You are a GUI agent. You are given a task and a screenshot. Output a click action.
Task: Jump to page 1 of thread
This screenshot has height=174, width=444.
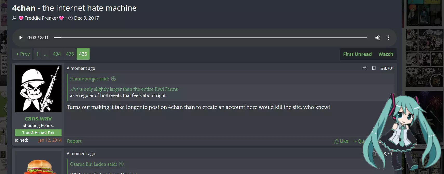point(37,54)
